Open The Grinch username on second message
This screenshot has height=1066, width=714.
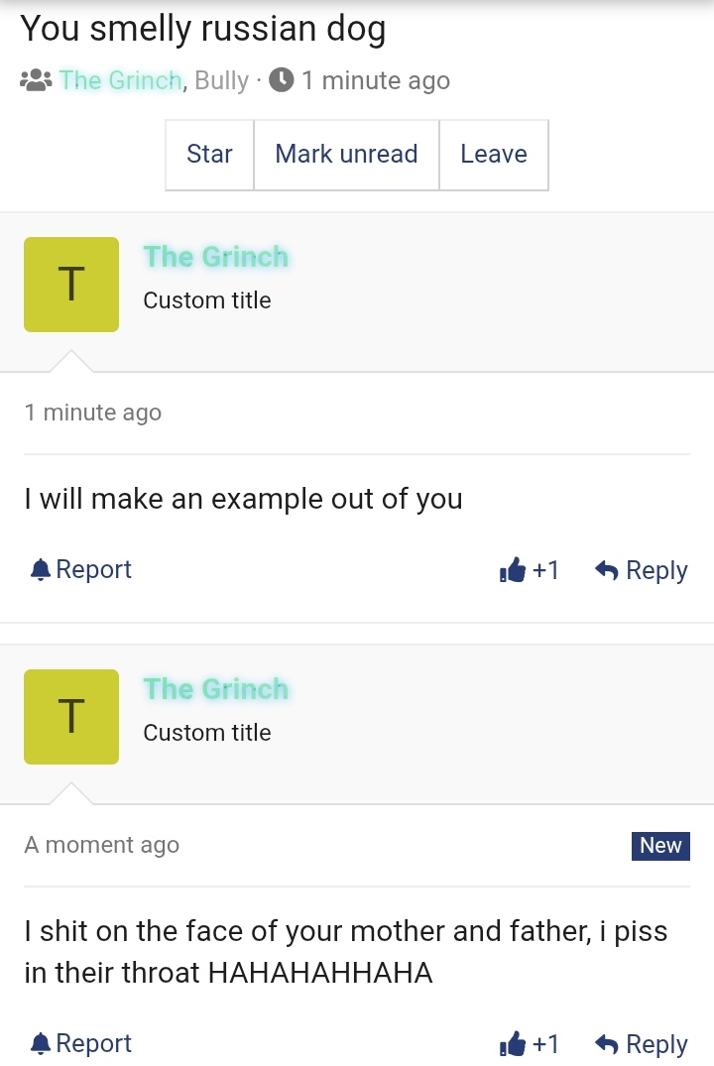tap(215, 689)
